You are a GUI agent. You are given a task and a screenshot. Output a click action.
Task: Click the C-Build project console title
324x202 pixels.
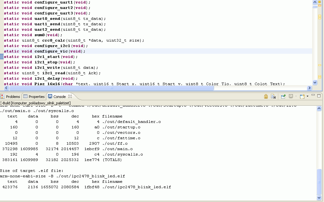click(x=35, y=103)
